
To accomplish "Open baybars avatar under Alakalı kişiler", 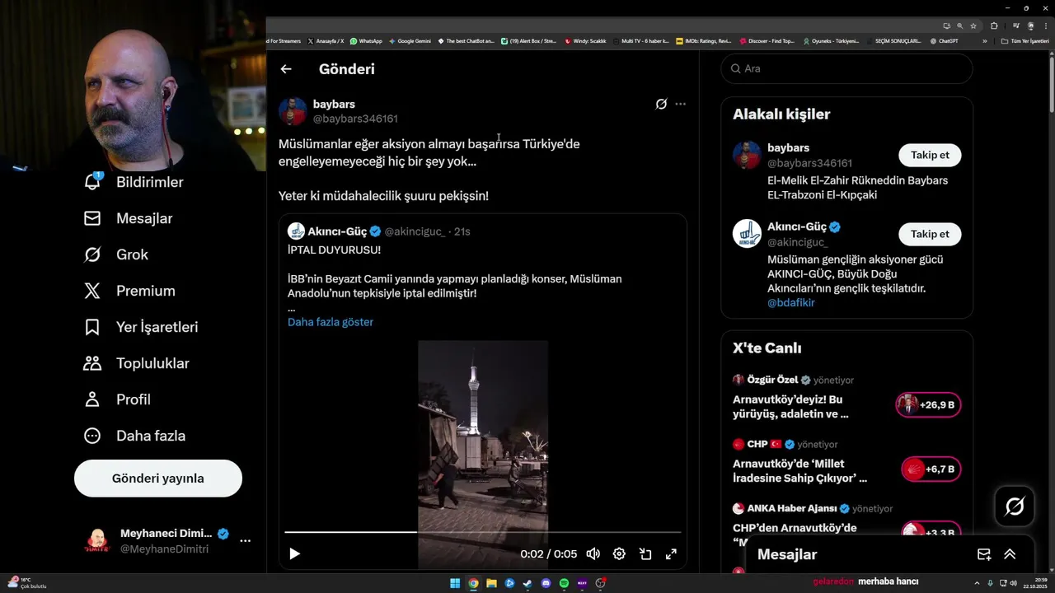I will [x=747, y=155].
